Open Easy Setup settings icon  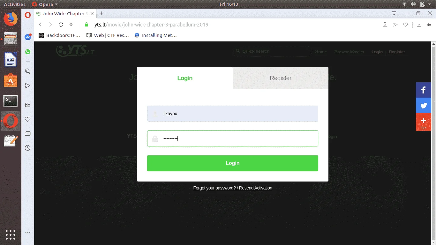point(429,25)
